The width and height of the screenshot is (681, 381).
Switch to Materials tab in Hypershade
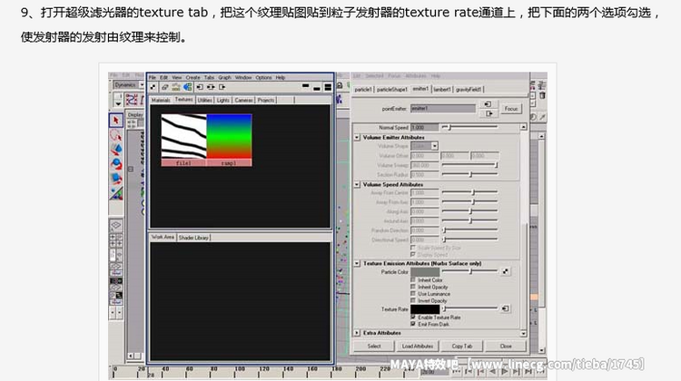[161, 100]
